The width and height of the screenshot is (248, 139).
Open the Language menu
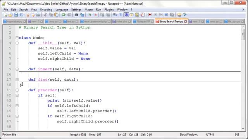point(62,10)
